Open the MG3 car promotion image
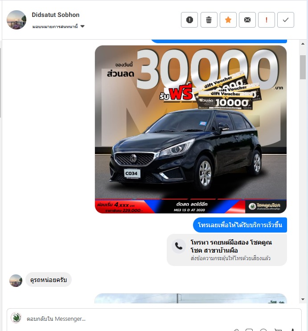308x331 pixels. [x=191, y=129]
